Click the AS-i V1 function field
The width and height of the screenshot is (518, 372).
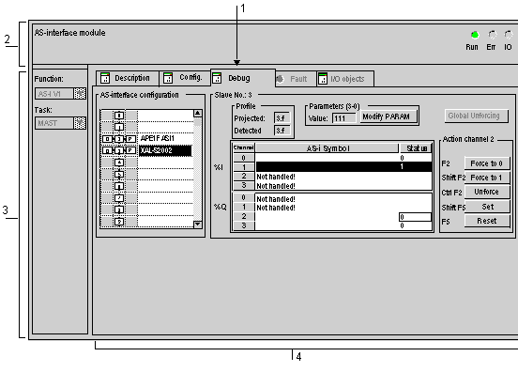[x=54, y=94]
